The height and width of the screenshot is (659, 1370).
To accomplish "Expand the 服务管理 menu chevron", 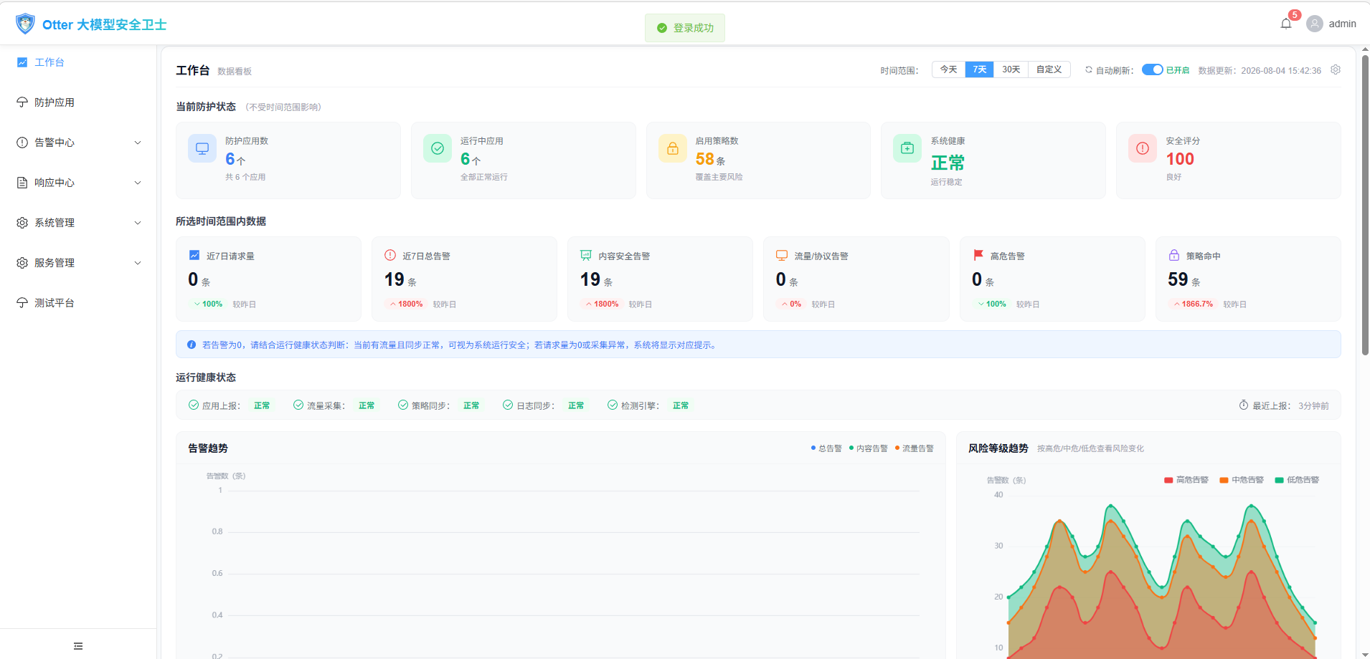I will click(138, 263).
